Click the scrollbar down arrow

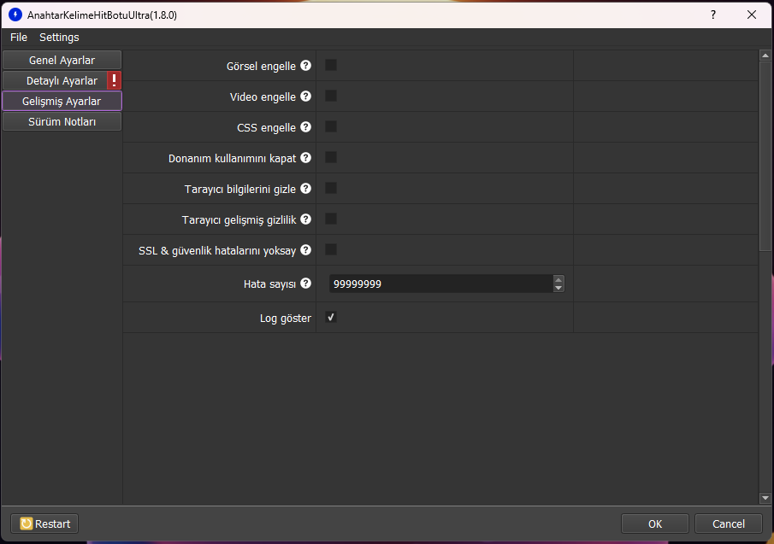(x=765, y=498)
